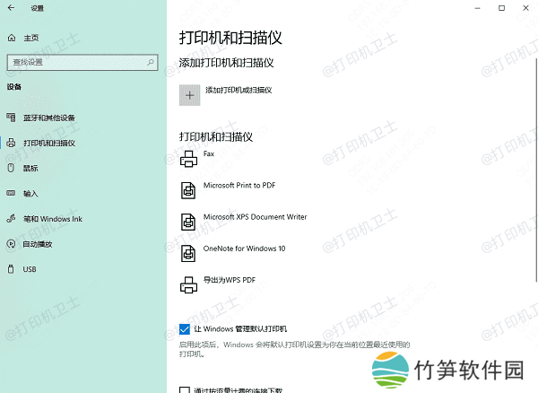Select the 鼠标 mouse icon
Screen dimensions: 538x393
point(11,168)
